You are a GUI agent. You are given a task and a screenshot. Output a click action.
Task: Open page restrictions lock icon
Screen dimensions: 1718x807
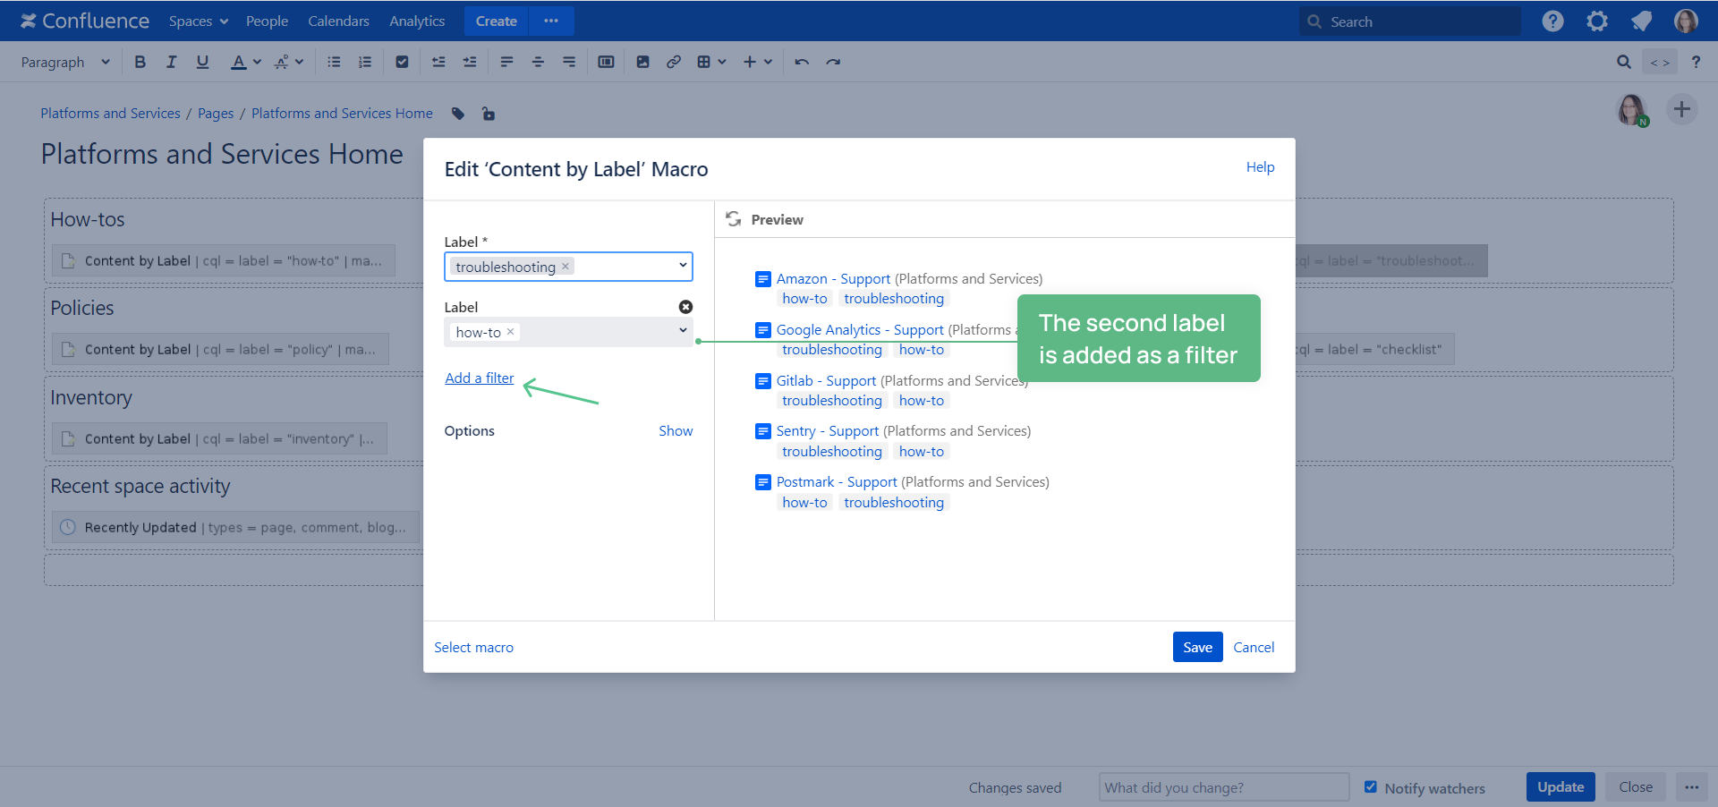pyautogui.click(x=488, y=114)
